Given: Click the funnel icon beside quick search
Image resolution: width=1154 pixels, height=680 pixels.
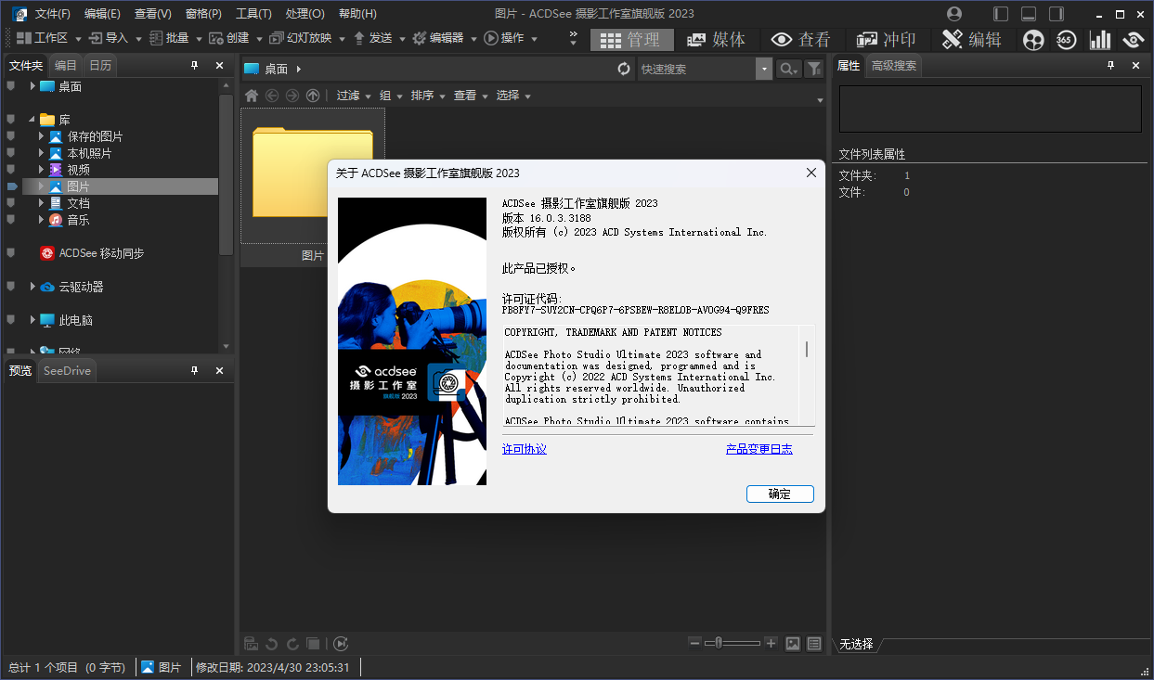Looking at the screenshot, I should [x=813, y=69].
